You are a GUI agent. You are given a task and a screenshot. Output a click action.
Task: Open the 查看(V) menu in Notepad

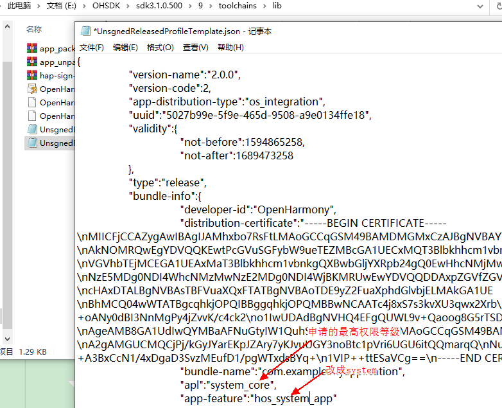pyautogui.click(x=195, y=48)
